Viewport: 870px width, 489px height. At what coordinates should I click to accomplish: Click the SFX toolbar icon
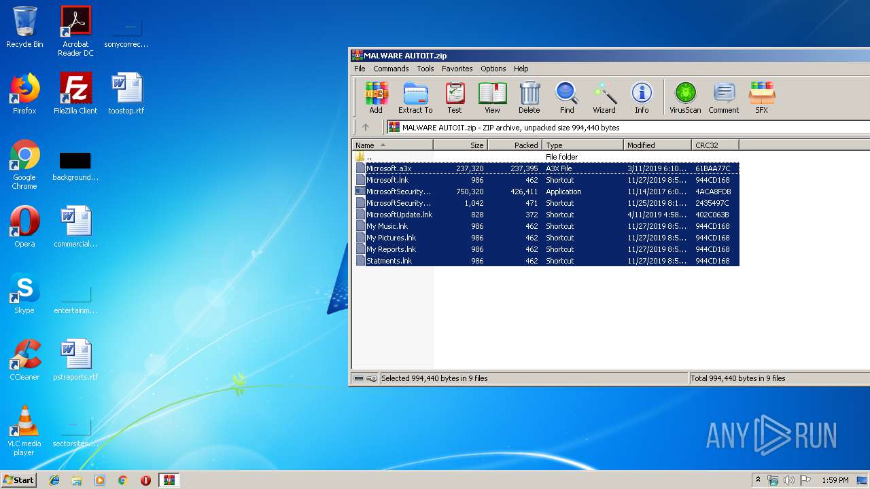tap(762, 97)
